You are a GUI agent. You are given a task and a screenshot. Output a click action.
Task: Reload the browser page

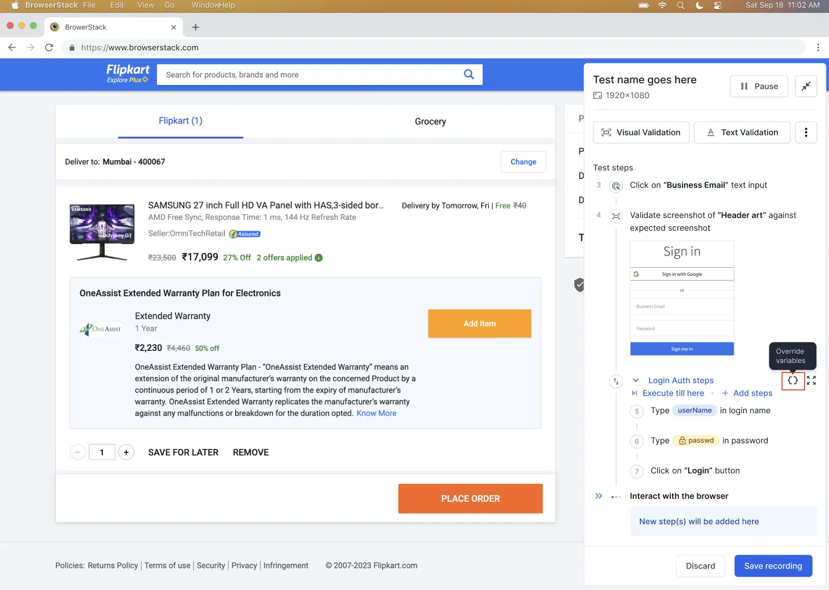(x=49, y=47)
